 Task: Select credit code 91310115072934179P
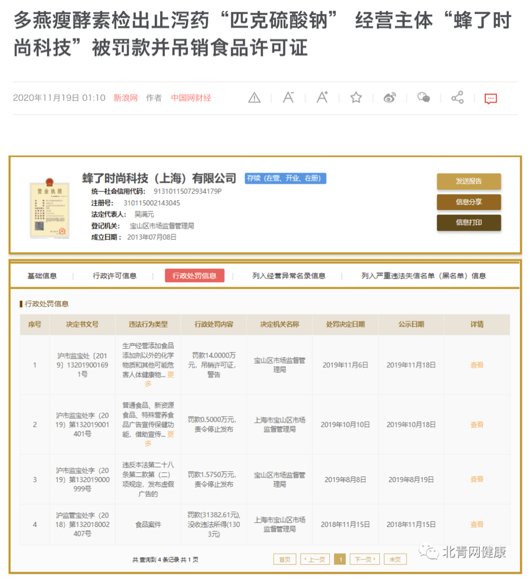coord(187,191)
